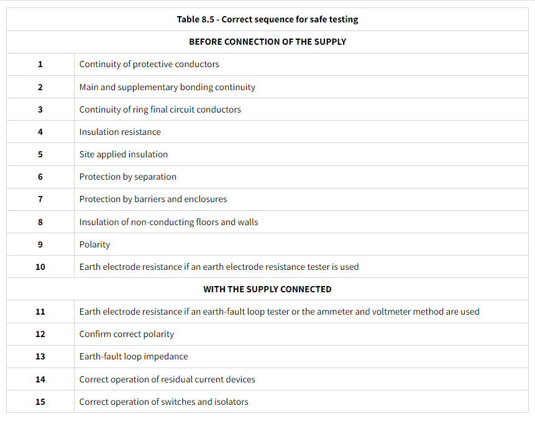Click 'Confirm correct polarity' text

tap(127, 334)
